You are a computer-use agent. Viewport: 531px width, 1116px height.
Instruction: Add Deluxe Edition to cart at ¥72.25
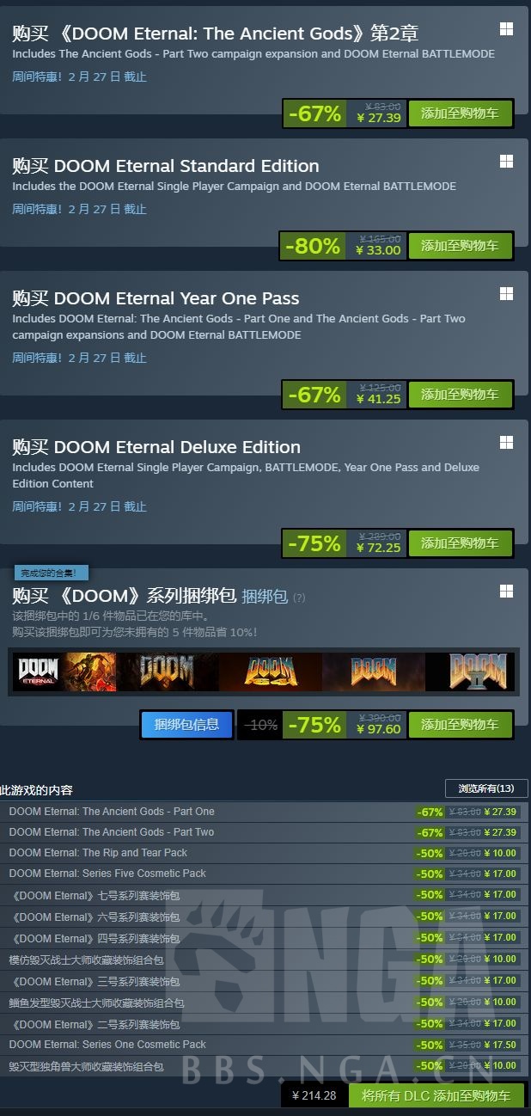pyautogui.click(x=460, y=543)
